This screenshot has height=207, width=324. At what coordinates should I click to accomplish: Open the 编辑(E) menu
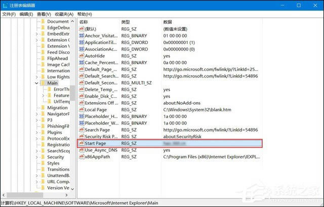pyautogui.click(x=27, y=14)
